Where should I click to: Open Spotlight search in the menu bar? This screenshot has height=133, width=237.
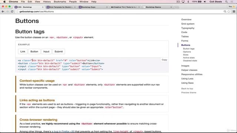pyautogui.click(x=226, y=1)
